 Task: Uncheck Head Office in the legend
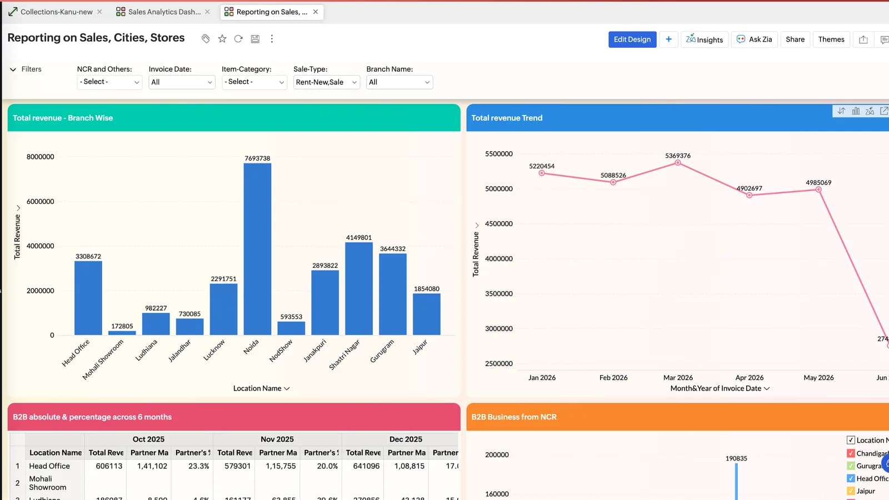[851, 478]
